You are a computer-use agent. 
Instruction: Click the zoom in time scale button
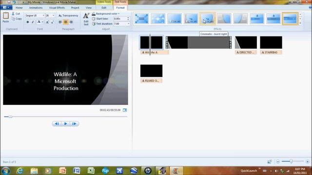tap(308, 161)
